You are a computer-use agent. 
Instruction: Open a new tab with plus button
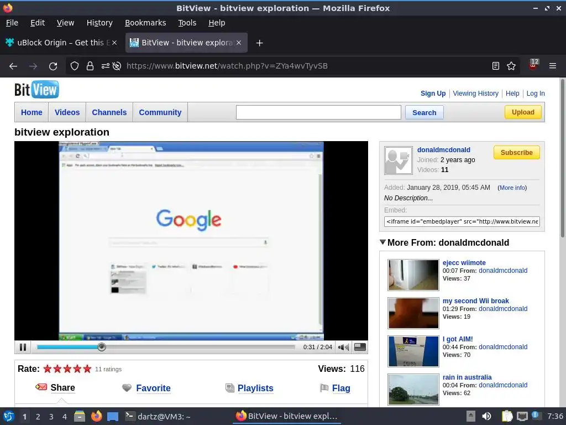tap(259, 43)
